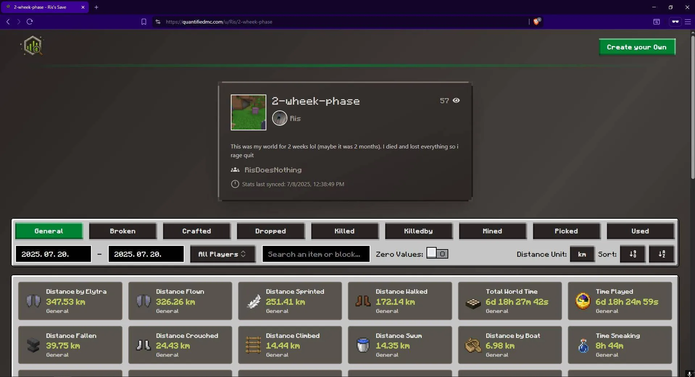Viewport: 695px width, 377px height.
Task: Click the QuantifiedMC hexagon logo
Action: pyautogui.click(x=33, y=46)
